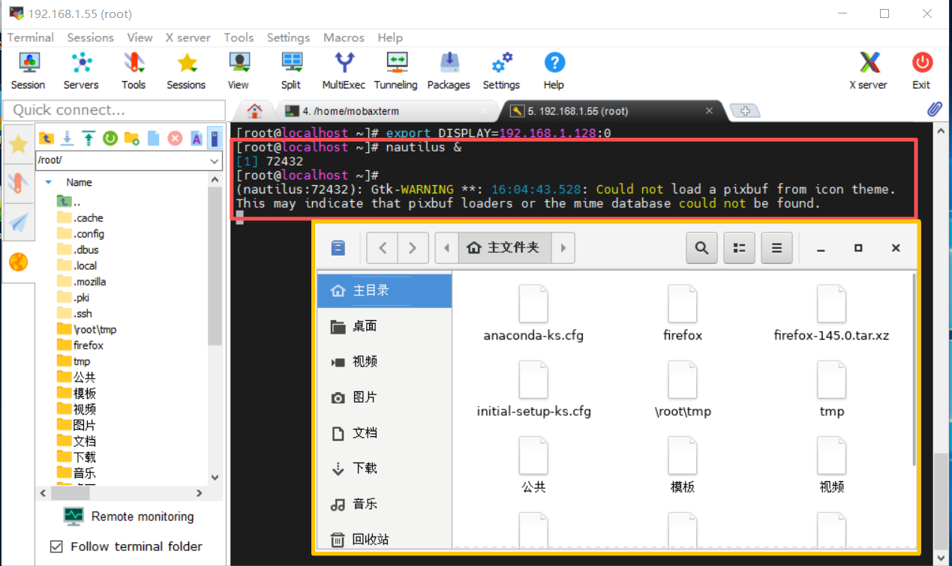Open the Terminal menu
The image size is (952, 566).
tap(31, 37)
